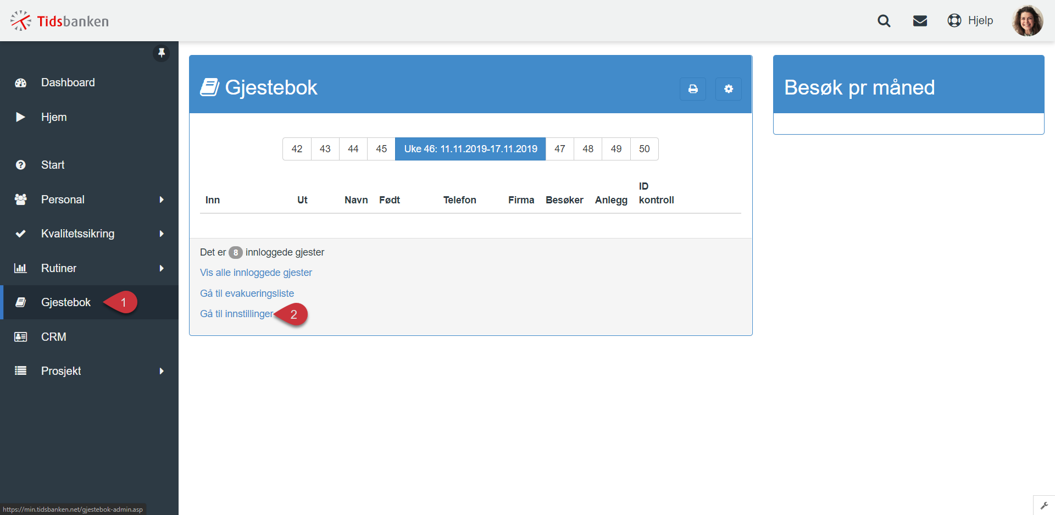1055x515 pixels.
Task: Click the Anlegg column header
Action: click(x=611, y=200)
